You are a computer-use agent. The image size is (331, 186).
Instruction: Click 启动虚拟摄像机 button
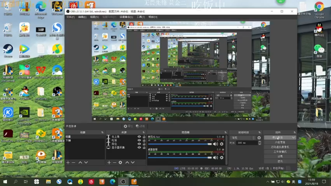coord(280,147)
